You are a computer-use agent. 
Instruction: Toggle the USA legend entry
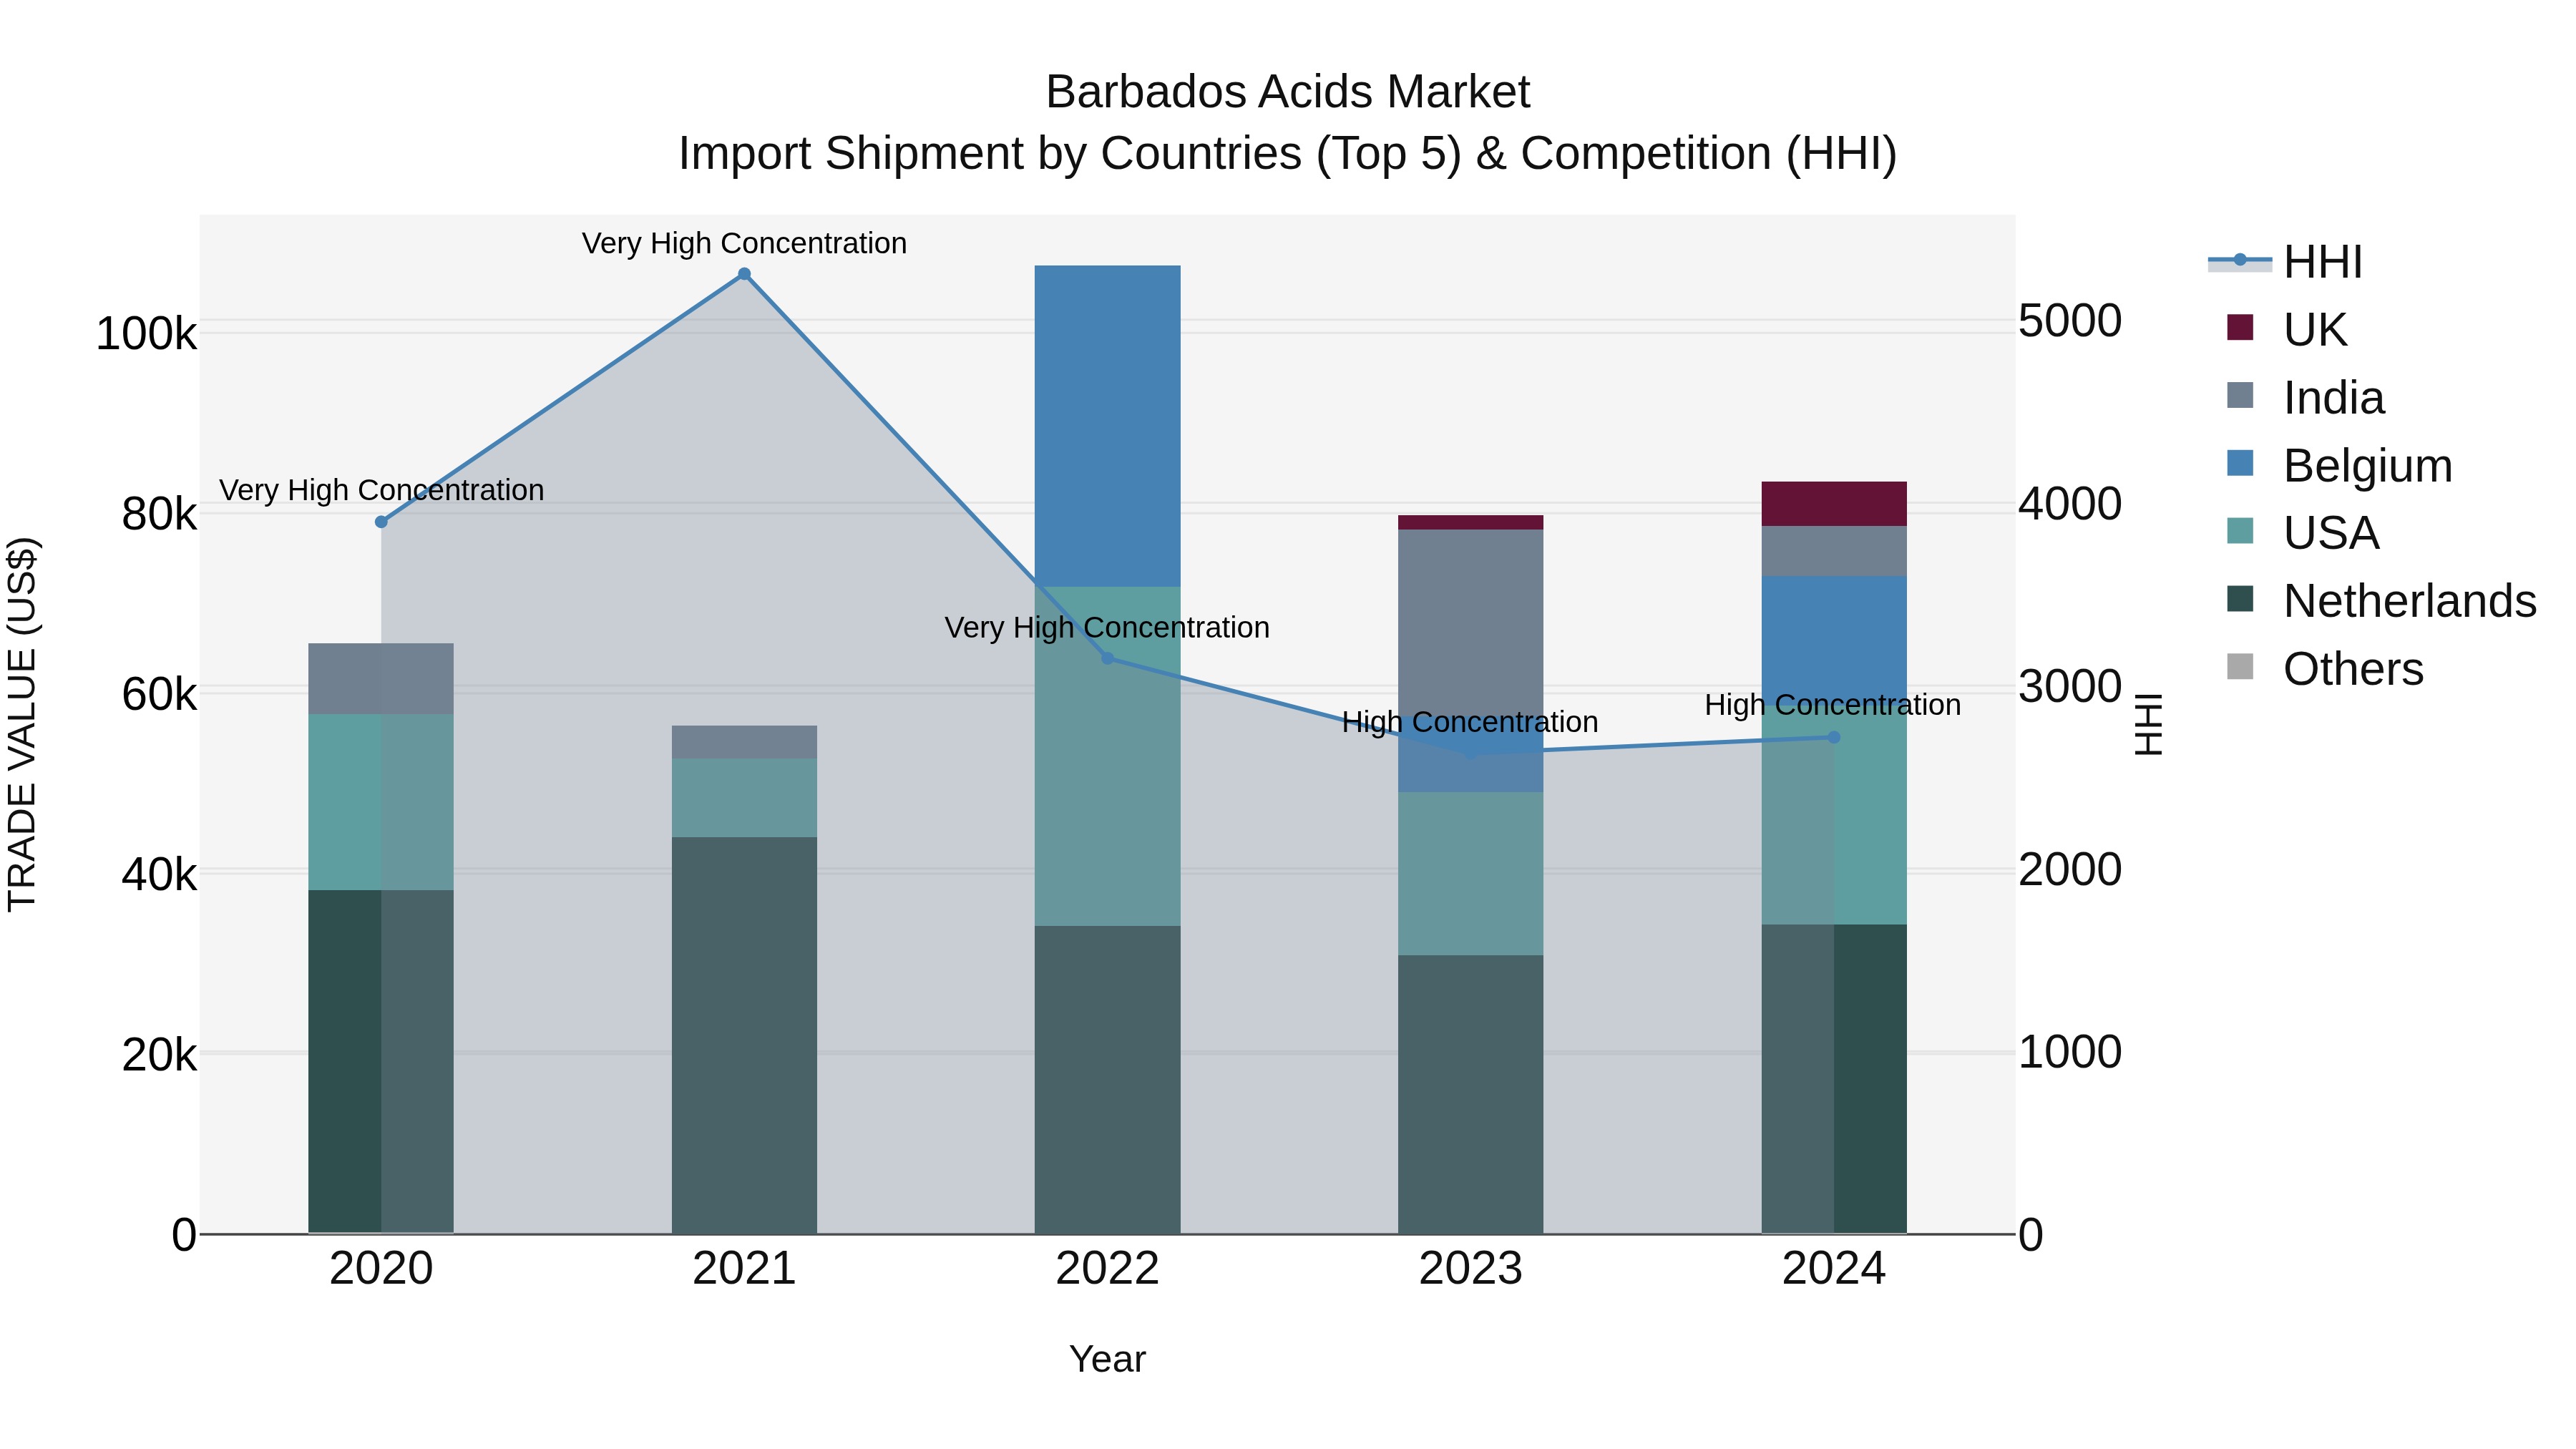[2302, 532]
